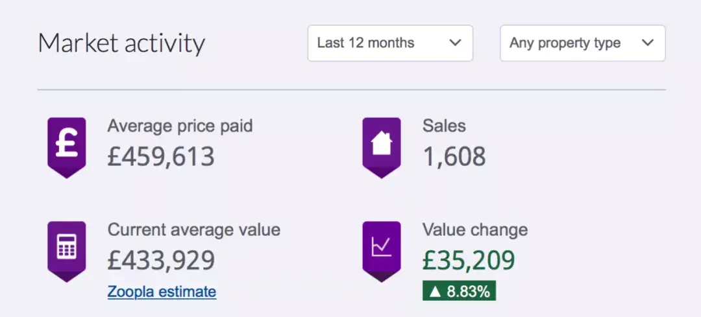701x317 pixels.
Task: Click the pound sign price icon
Action: click(66, 145)
